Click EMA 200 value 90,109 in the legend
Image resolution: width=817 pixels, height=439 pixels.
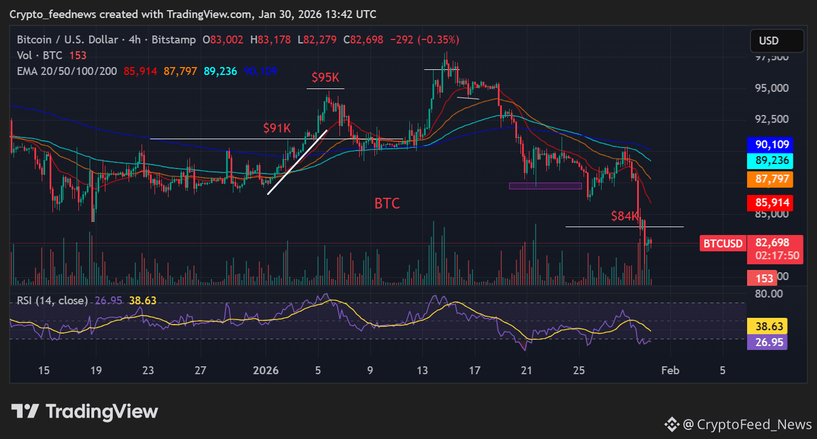coord(260,72)
